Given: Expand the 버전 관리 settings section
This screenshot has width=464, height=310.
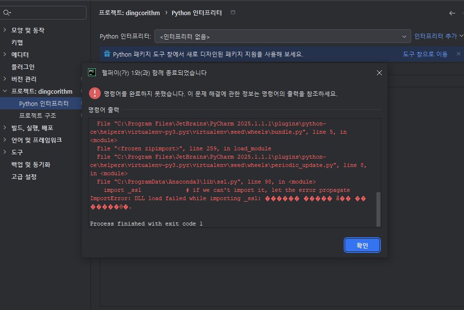Looking at the screenshot, I should pyautogui.click(x=5, y=79).
